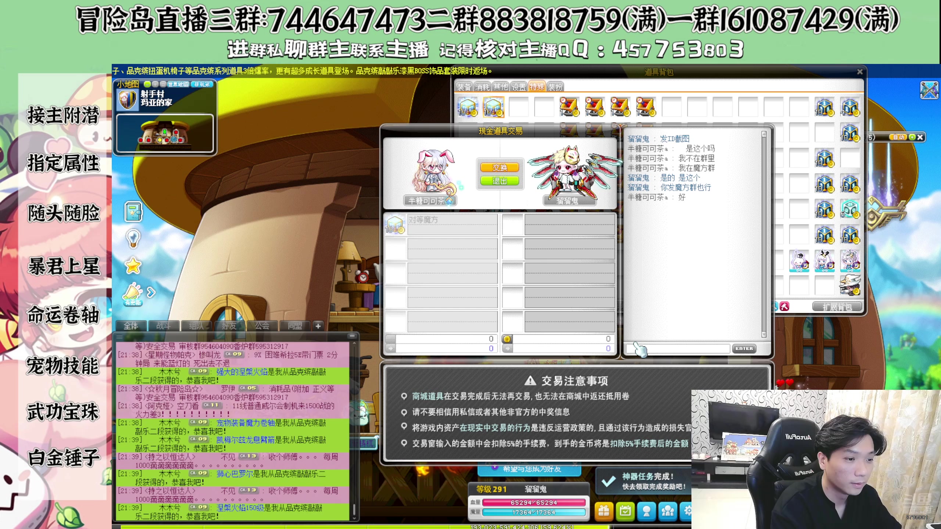Toggle the 非玩家 NPC filter
Viewport: 941px width, 529px height.
click(x=202, y=84)
